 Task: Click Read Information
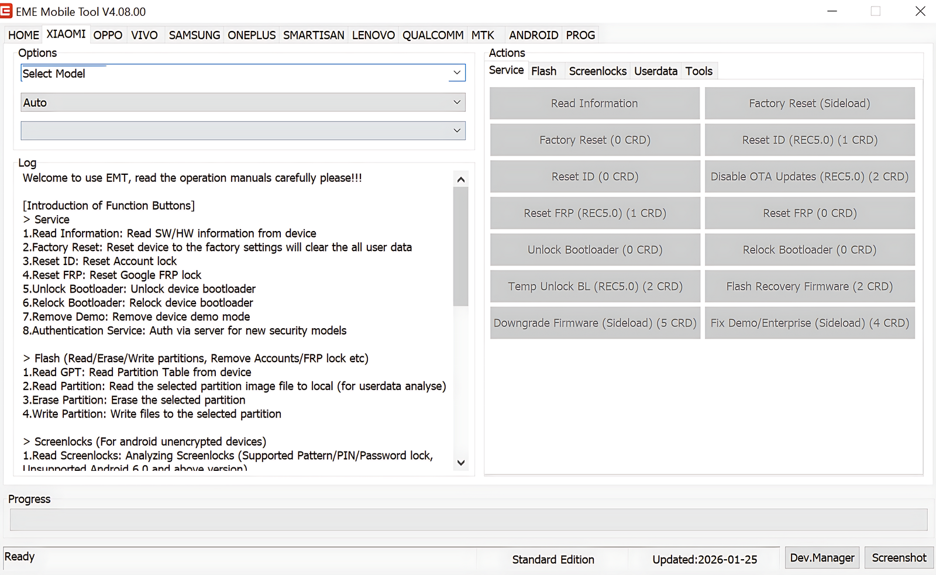tap(594, 103)
